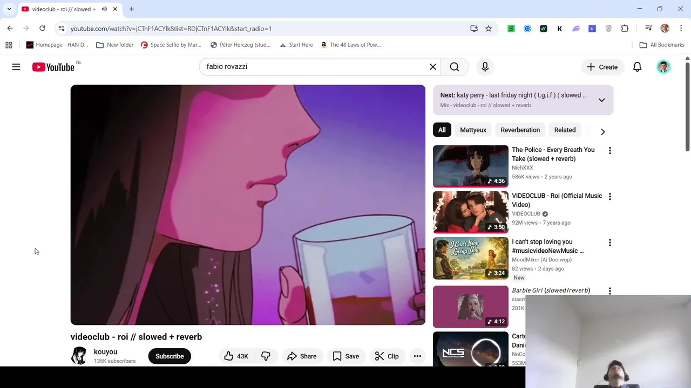This screenshot has width=691, height=388.
Task: Start voice search with the microphone icon
Action: [x=485, y=67]
